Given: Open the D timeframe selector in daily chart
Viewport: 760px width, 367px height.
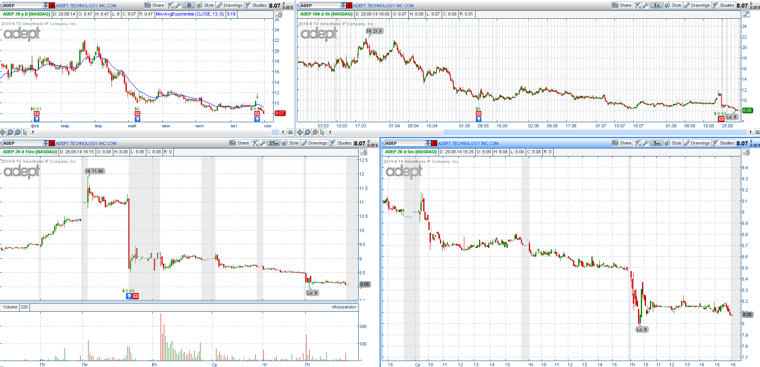Looking at the screenshot, I should [x=189, y=5].
